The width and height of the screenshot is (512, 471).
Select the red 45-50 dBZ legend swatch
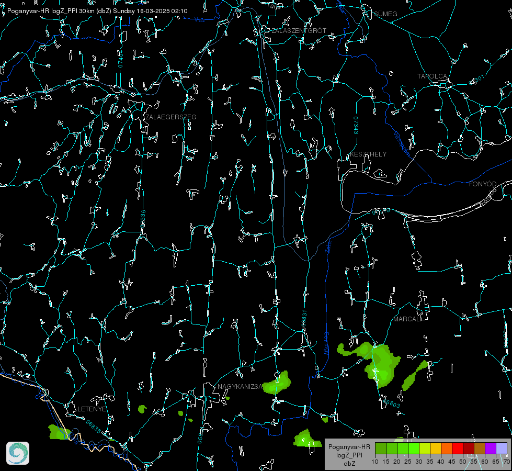click(x=458, y=448)
